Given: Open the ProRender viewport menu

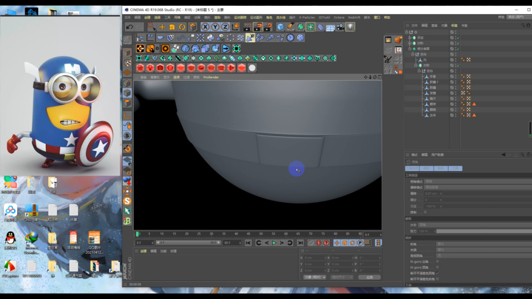Looking at the screenshot, I should pyautogui.click(x=211, y=77).
